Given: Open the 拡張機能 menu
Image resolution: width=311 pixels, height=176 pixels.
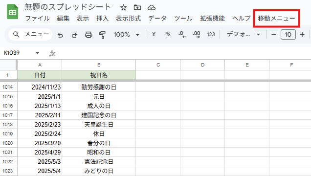Looking at the screenshot, I should [x=212, y=18].
